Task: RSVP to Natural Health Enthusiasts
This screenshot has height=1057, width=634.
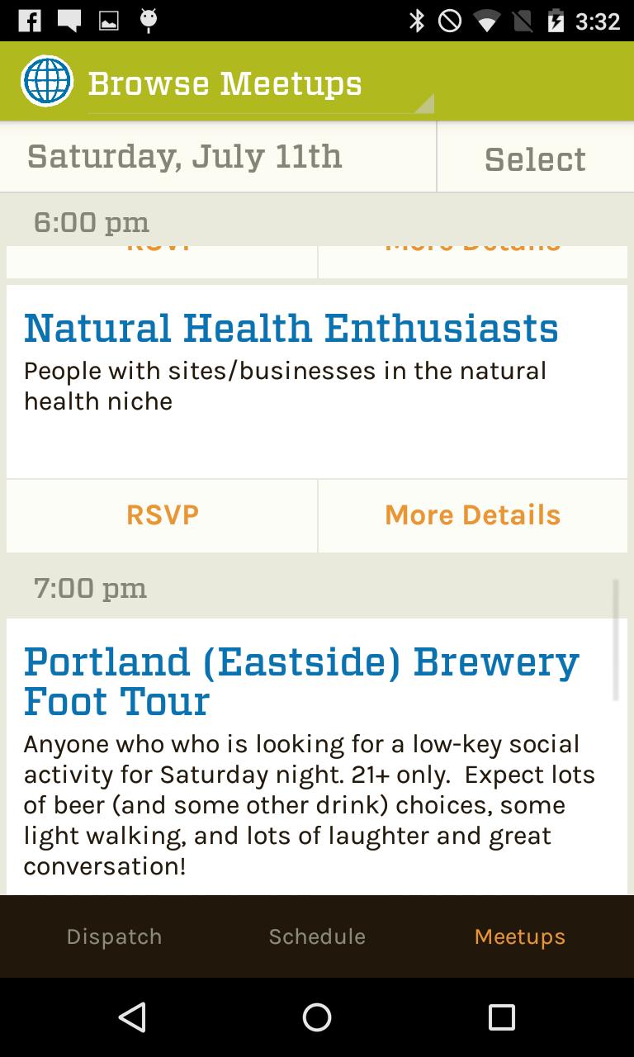Action: coord(163,515)
